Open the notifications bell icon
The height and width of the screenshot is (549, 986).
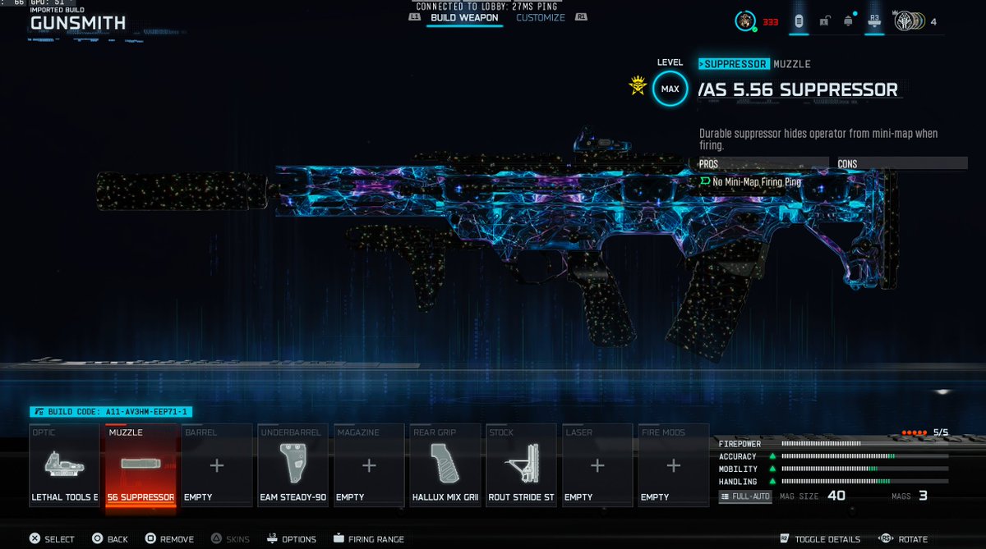848,21
